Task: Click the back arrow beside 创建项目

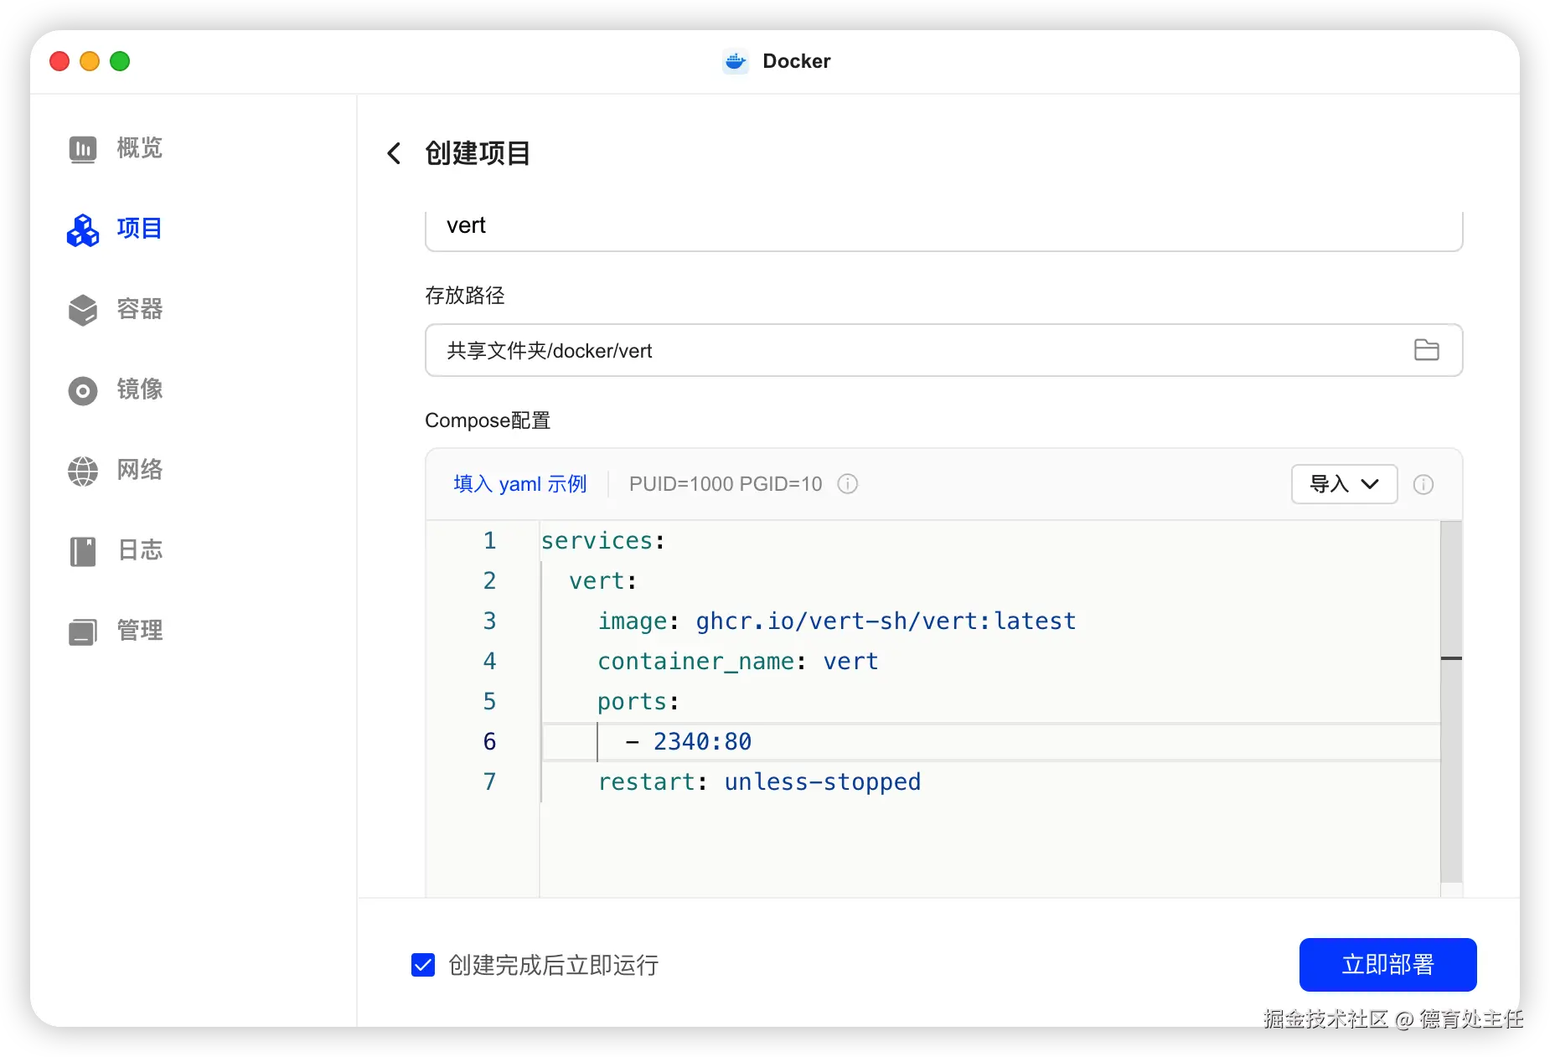Action: pos(394,153)
